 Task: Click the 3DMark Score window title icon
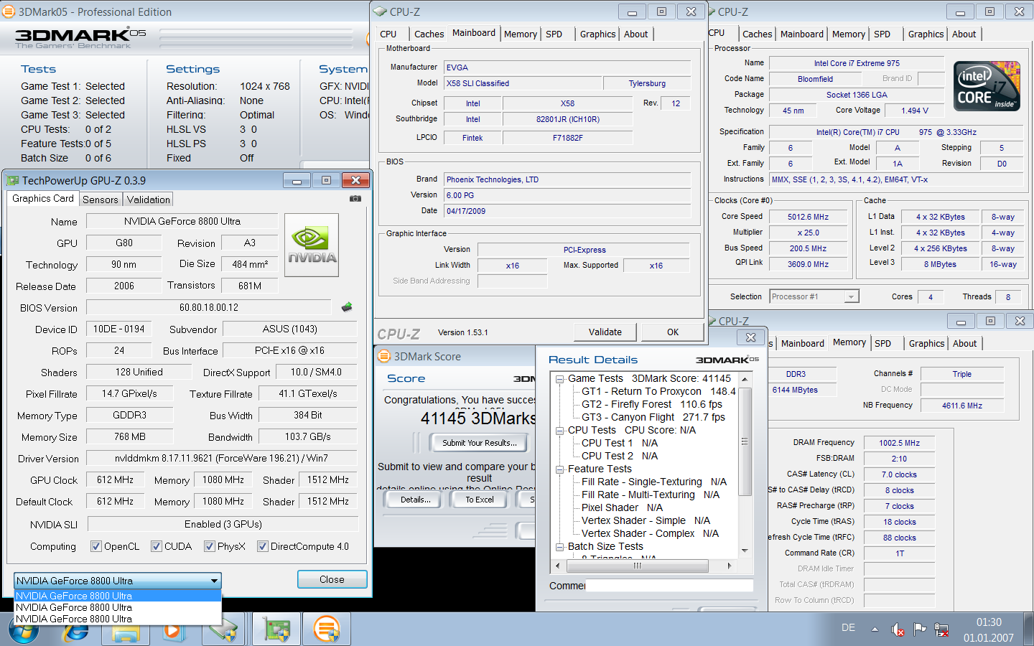384,356
